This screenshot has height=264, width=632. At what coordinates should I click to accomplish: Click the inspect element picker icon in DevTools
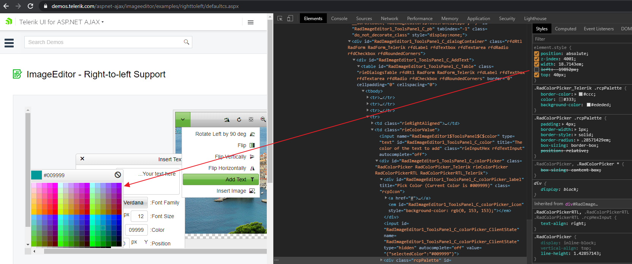[280, 18]
